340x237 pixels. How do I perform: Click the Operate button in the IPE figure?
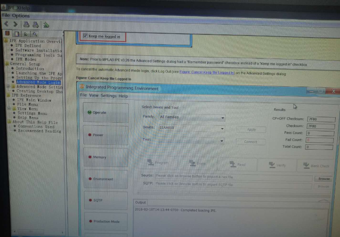(106, 113)
